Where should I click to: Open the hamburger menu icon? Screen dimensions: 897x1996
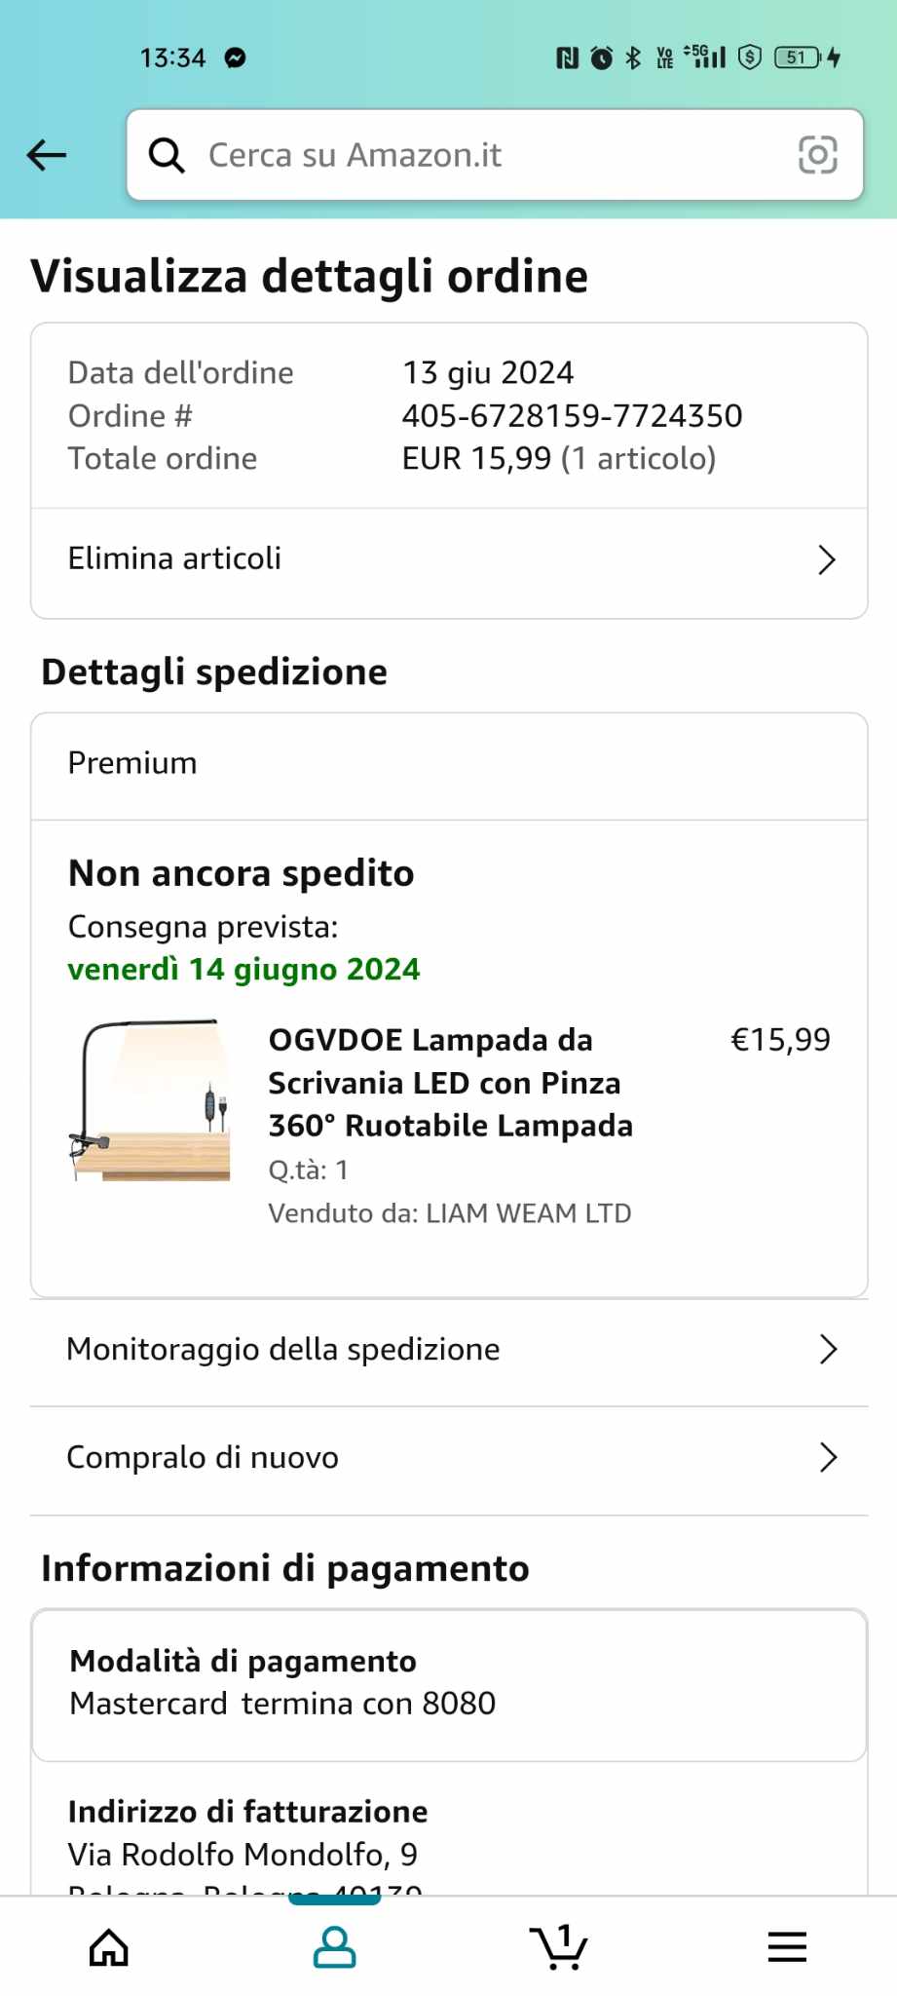(787, 1948)
